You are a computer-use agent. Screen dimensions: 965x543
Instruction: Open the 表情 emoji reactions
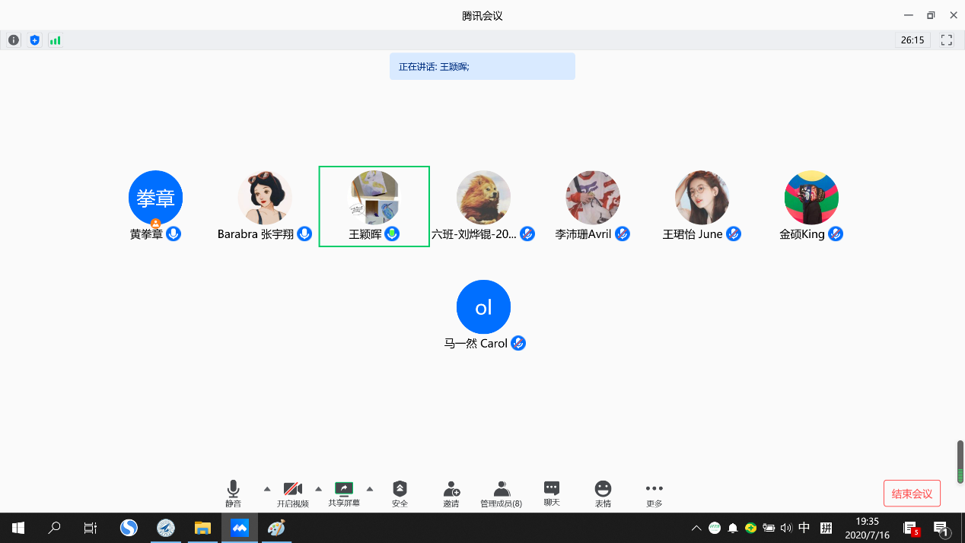[603, 493]
